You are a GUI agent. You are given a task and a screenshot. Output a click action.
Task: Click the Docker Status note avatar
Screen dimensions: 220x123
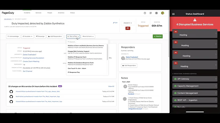coord(125,86)
